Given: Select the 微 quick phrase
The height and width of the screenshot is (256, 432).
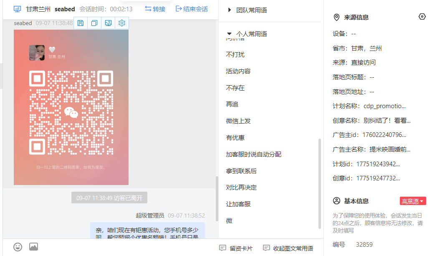Looking at the screenshot, I should pyautogui.click(x=229, y=221).
